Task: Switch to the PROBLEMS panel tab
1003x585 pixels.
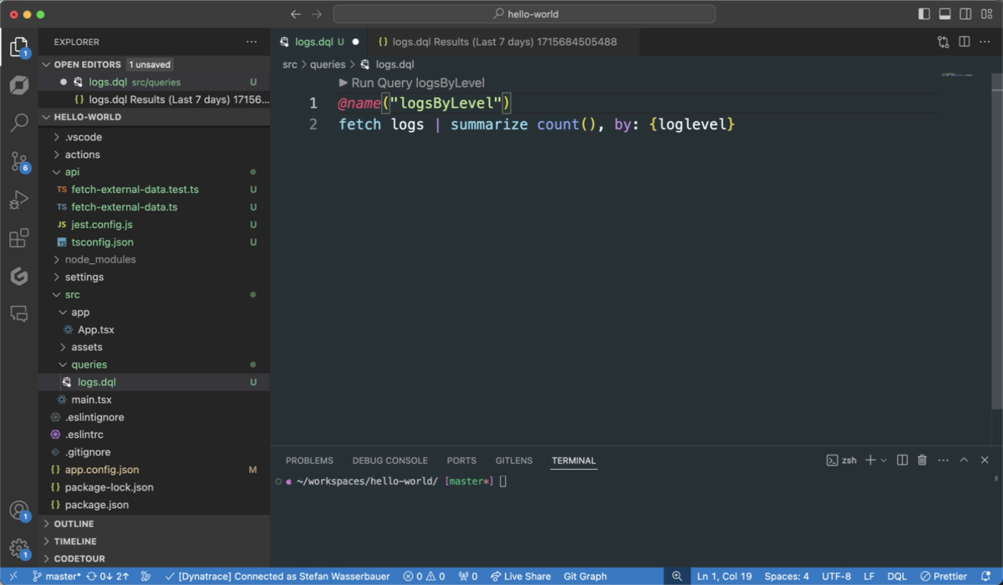Action: 309,460
